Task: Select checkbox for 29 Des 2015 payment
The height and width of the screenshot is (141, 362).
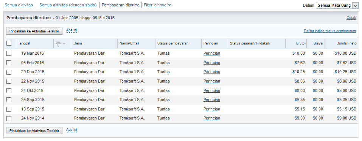Action: click(9, 72)
